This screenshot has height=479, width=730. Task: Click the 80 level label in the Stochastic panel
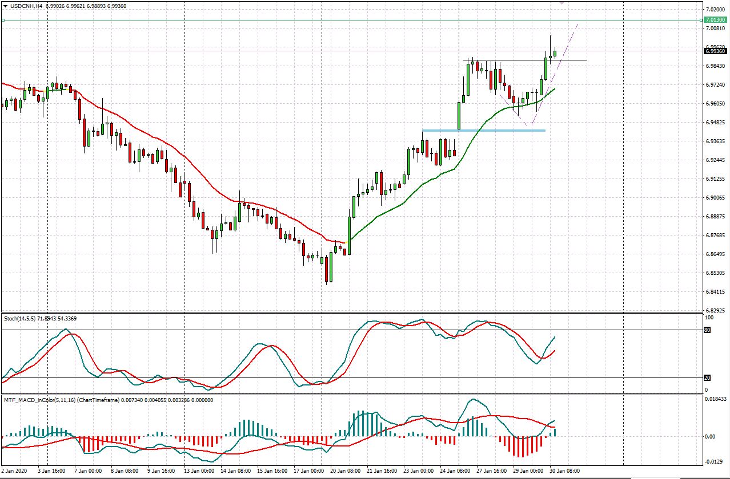[707, 330]
